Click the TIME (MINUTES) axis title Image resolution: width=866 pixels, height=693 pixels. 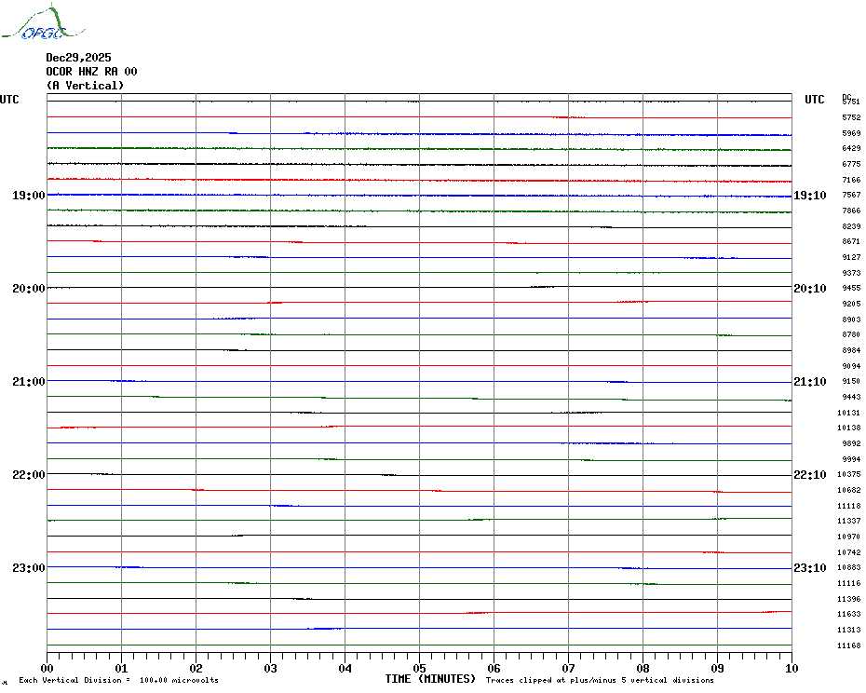click(x=430, y=679)
